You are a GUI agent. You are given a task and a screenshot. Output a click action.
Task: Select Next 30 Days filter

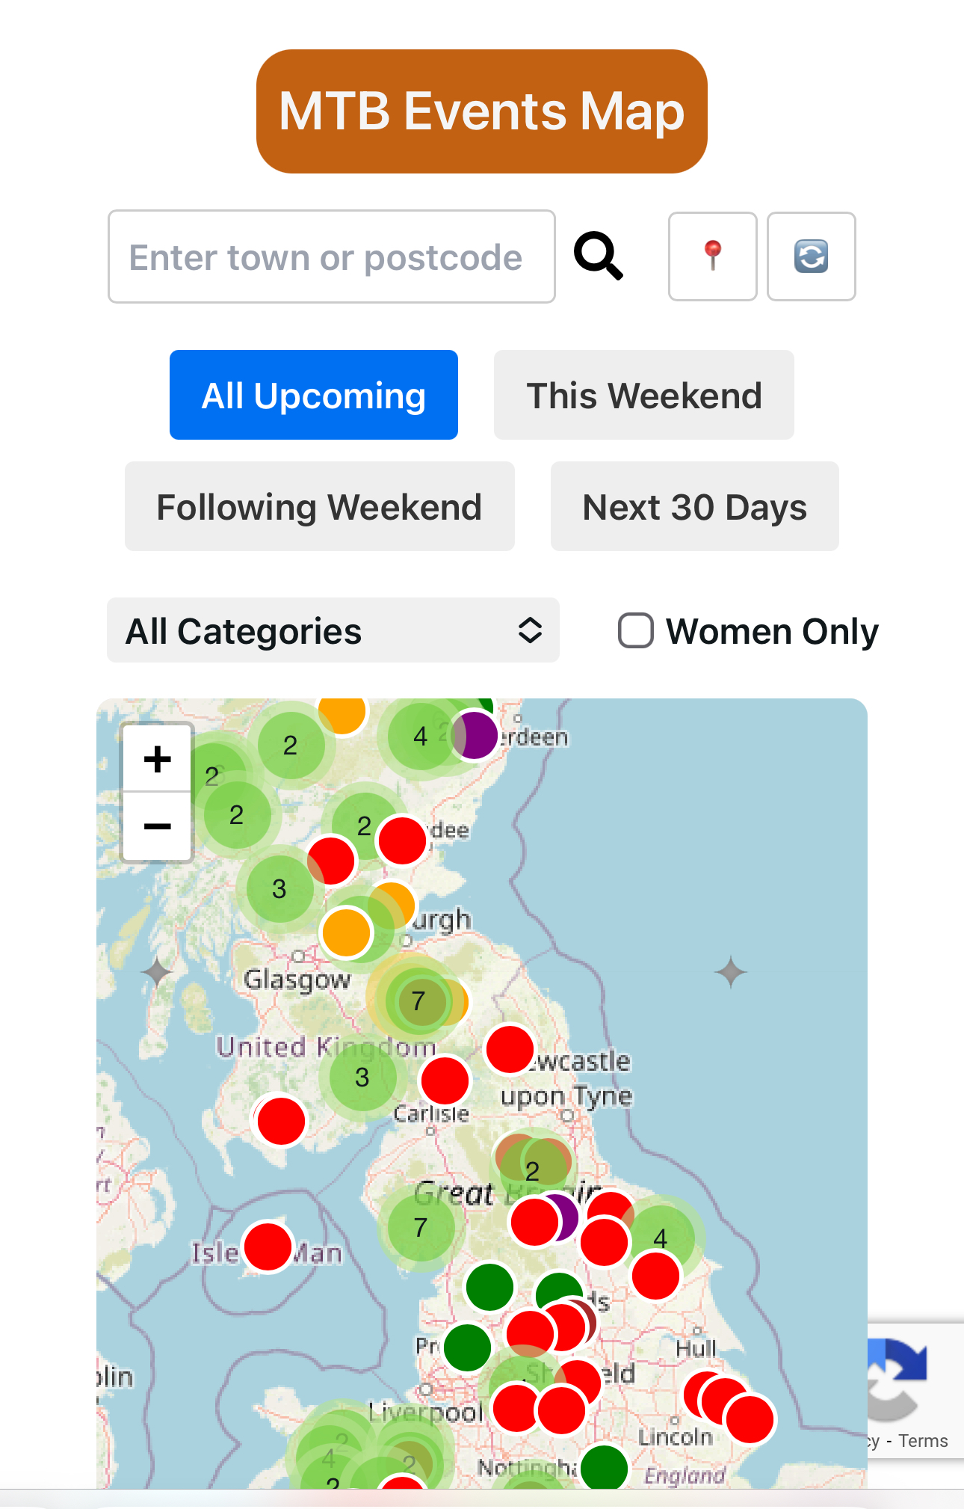(695, 506)
